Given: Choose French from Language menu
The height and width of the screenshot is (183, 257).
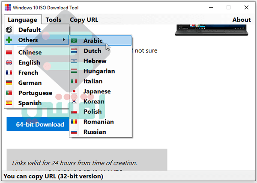Looking at the screenshot, I should [36, 73].
